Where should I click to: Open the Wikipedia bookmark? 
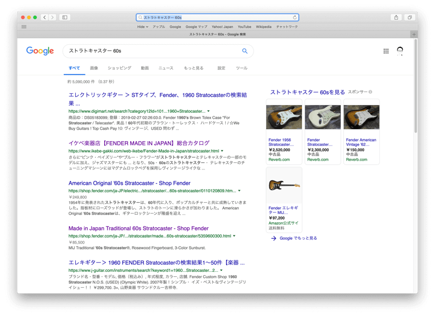(x=263, y=27)
